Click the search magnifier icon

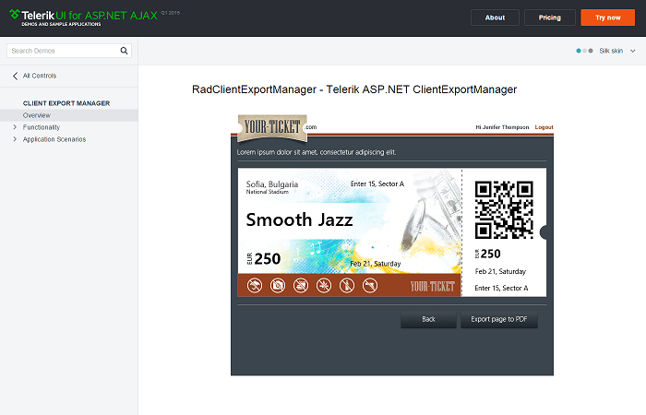coord(125,51)
